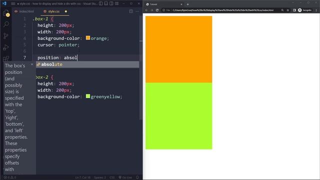Click the 'greenyellow' value text
The width and height of the screenshot is (320, 180).
tap(105, 96)
